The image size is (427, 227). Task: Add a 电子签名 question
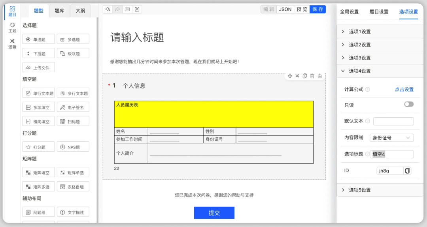click(73, 107)
